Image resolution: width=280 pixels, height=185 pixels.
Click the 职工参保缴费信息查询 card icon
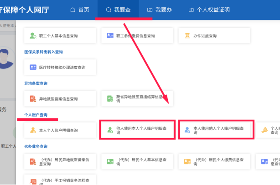pyautogui.click(x=110, y=36)
